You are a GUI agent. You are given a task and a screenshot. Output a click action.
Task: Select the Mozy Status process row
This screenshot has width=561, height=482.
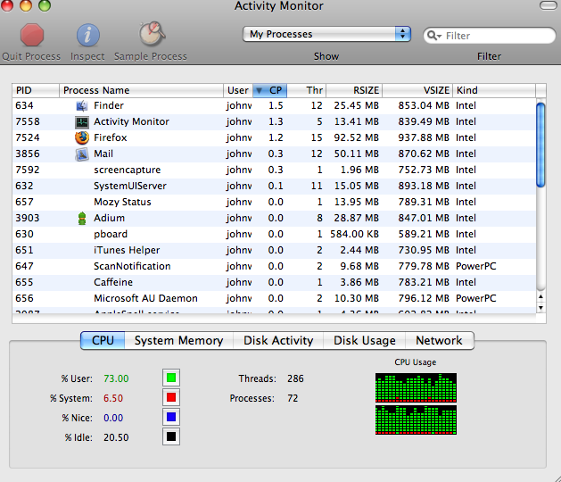(274, 203)
